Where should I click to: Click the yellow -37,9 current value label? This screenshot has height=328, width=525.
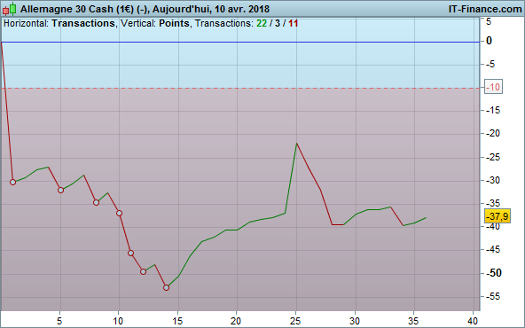498,216
